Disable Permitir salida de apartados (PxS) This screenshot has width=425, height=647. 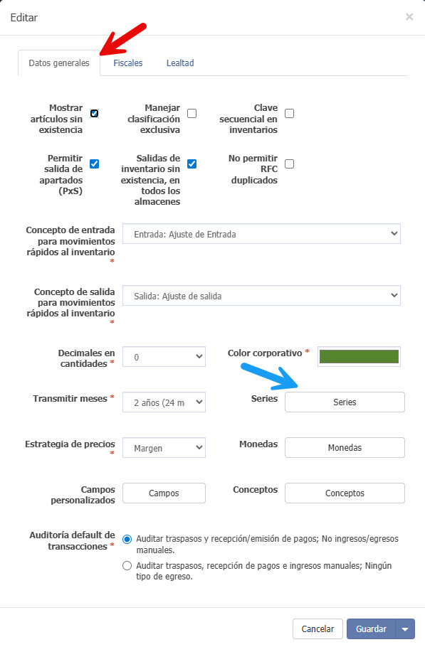tap(93, 164)
